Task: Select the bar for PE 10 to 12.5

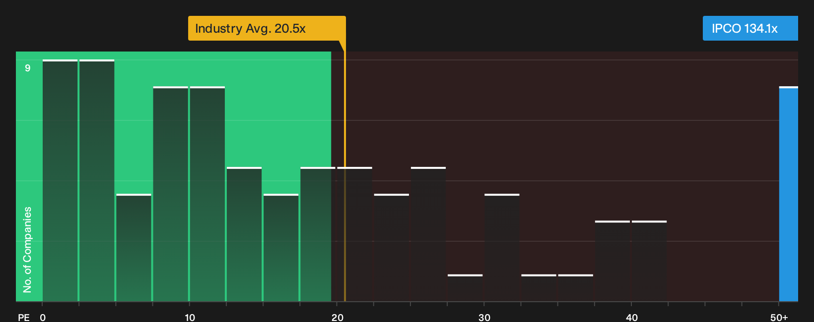Action: (207, 194)
